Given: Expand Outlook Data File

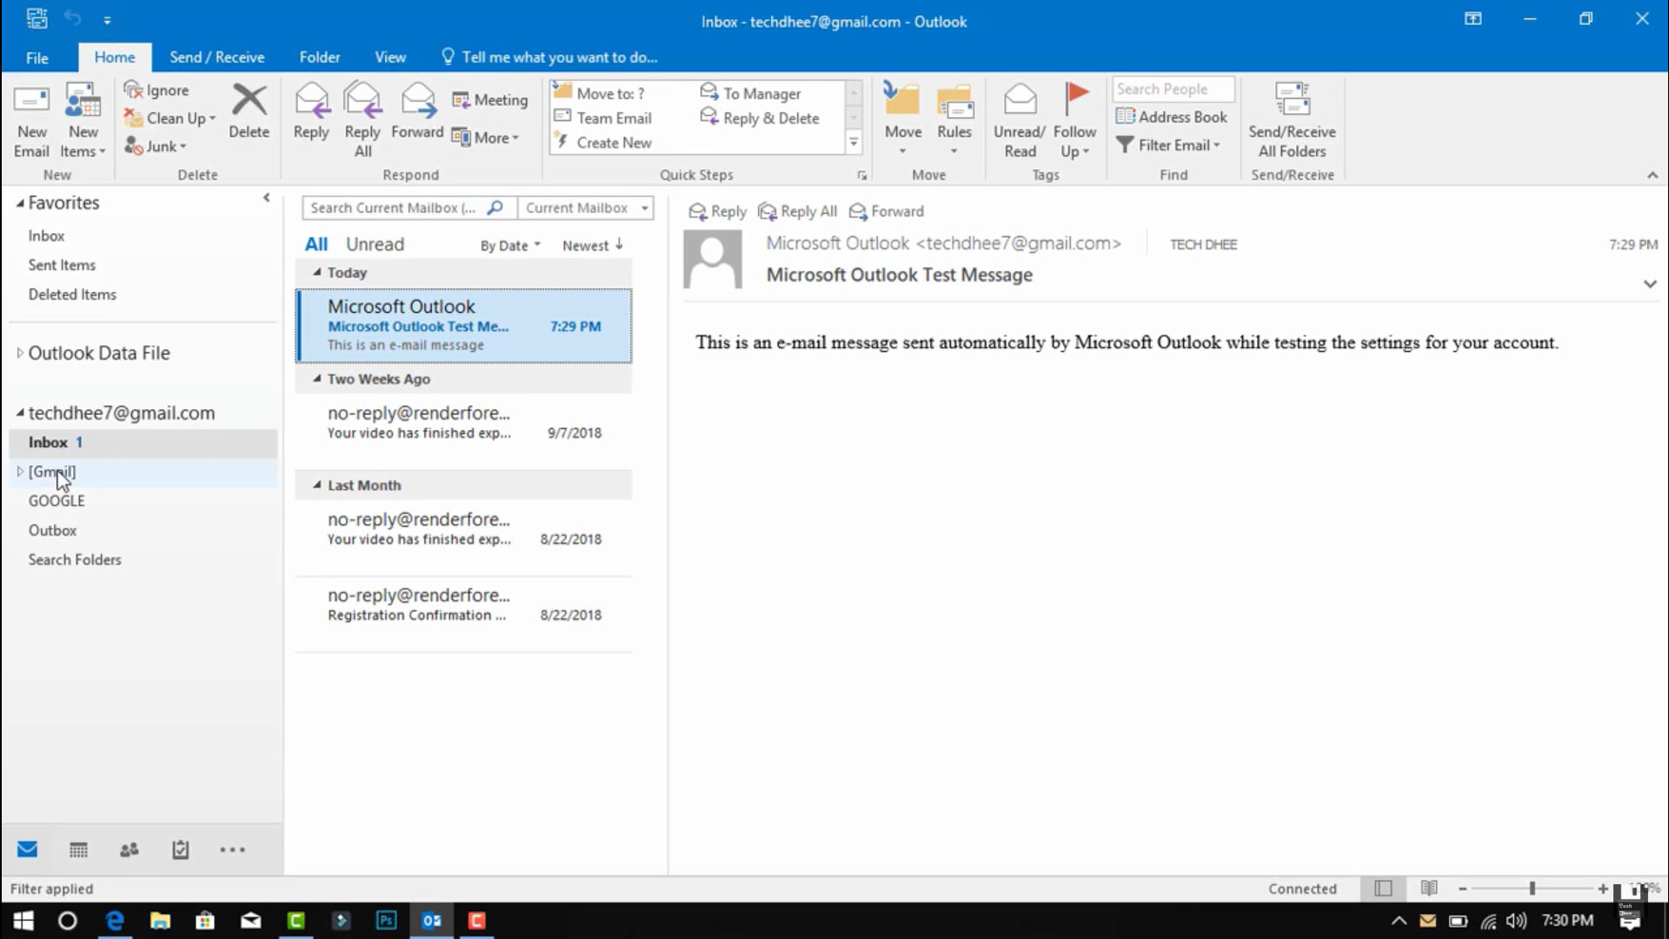Looking at the screenshot, I should [x=20, y=353].
